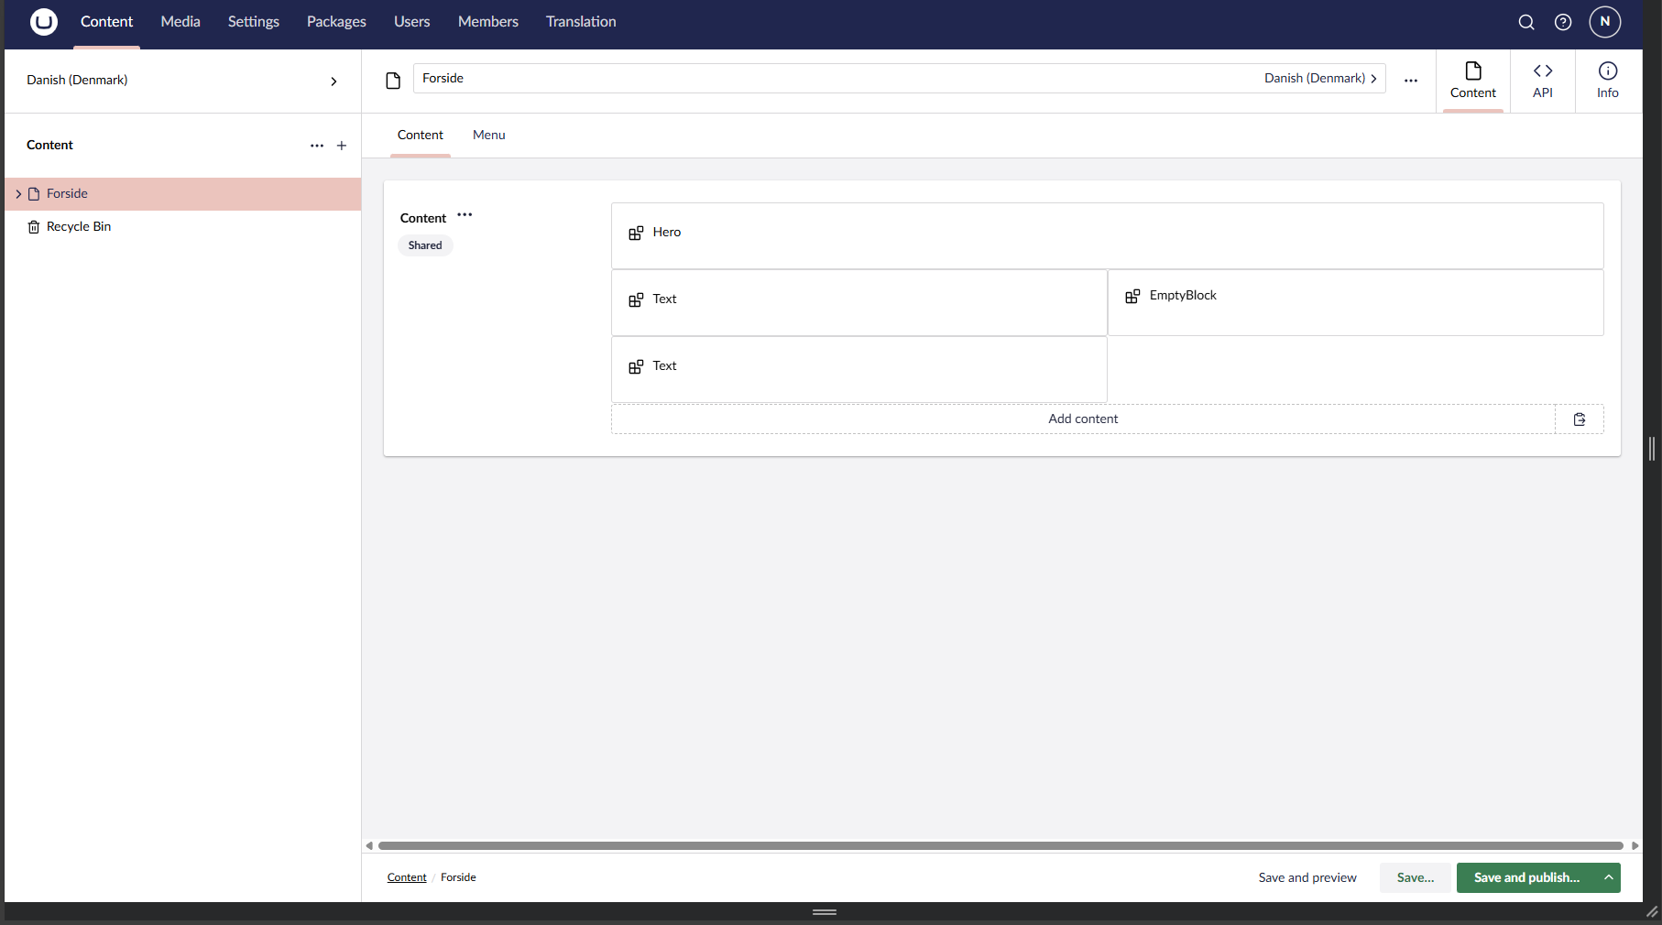Open the user avatar N menu

1604,22
